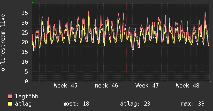Click the 5 y-axis tick label

pos(26,72)
